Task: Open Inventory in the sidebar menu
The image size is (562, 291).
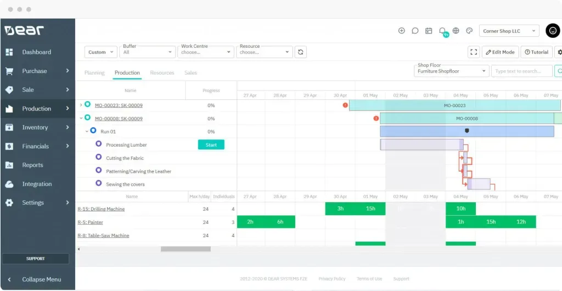Action: coord(35,127)
